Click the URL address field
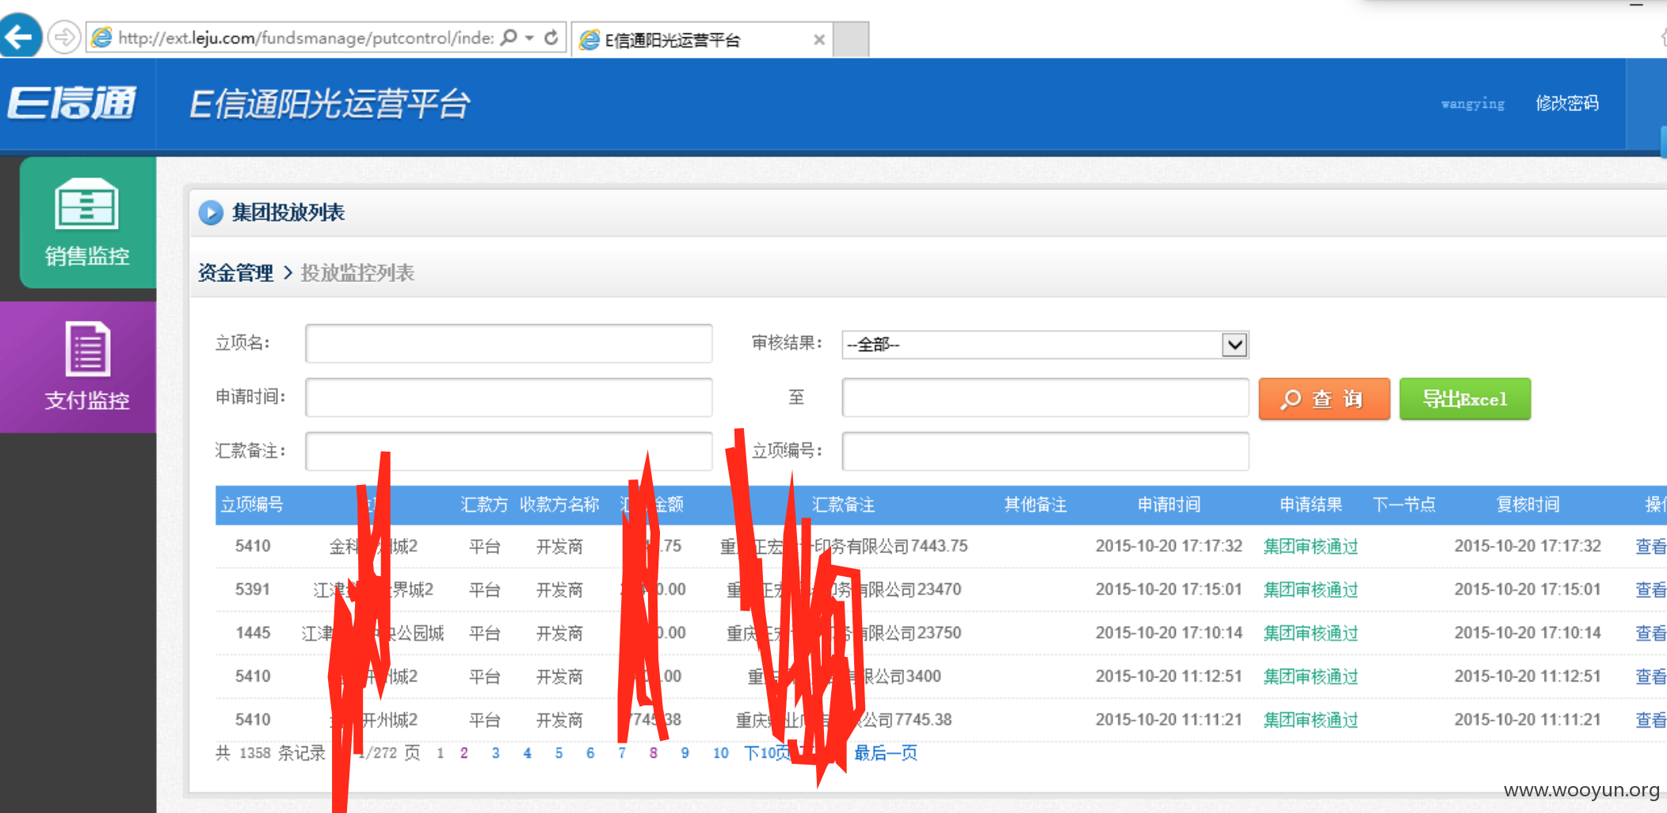This screenshot has height=813, width=1667. (x=305, y=37)
